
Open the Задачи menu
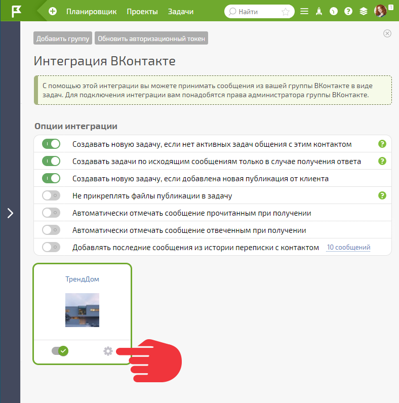point(180,12)
